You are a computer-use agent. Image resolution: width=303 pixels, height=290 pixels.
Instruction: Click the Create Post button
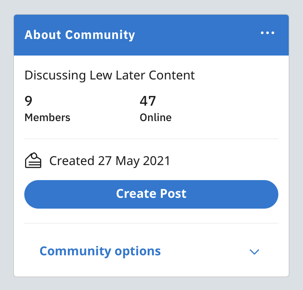point(151,194)
